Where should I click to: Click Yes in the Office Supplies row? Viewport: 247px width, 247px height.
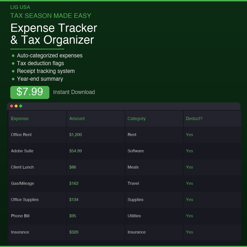[189, 200]
